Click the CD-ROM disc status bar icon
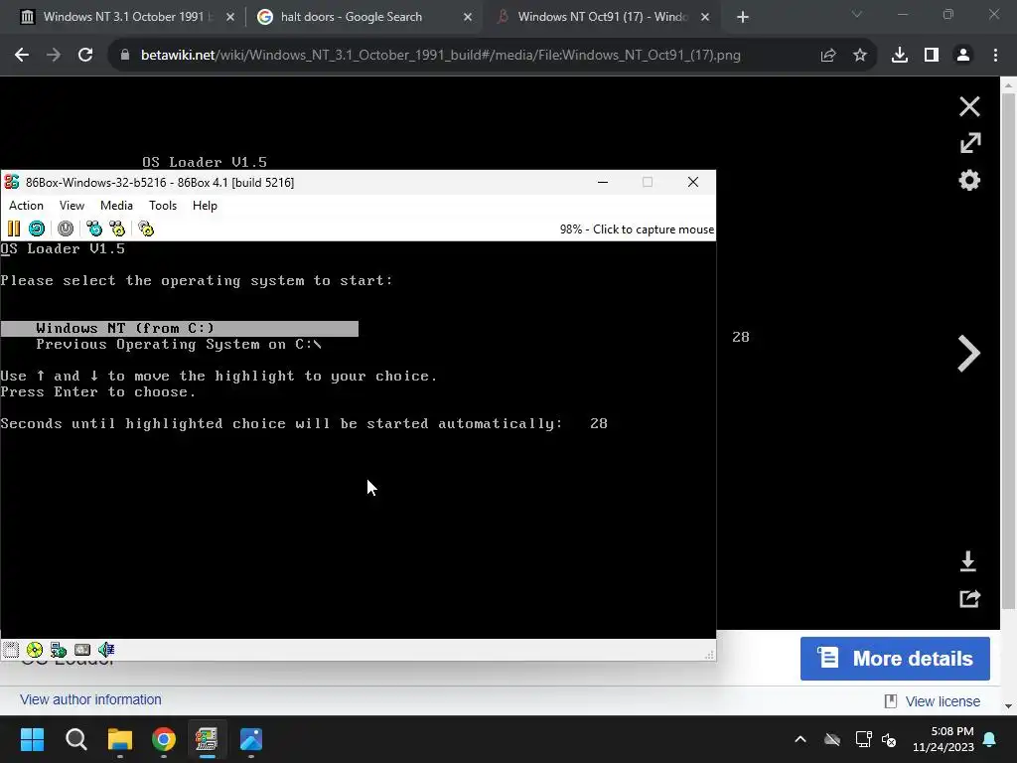 coord(35,650)
